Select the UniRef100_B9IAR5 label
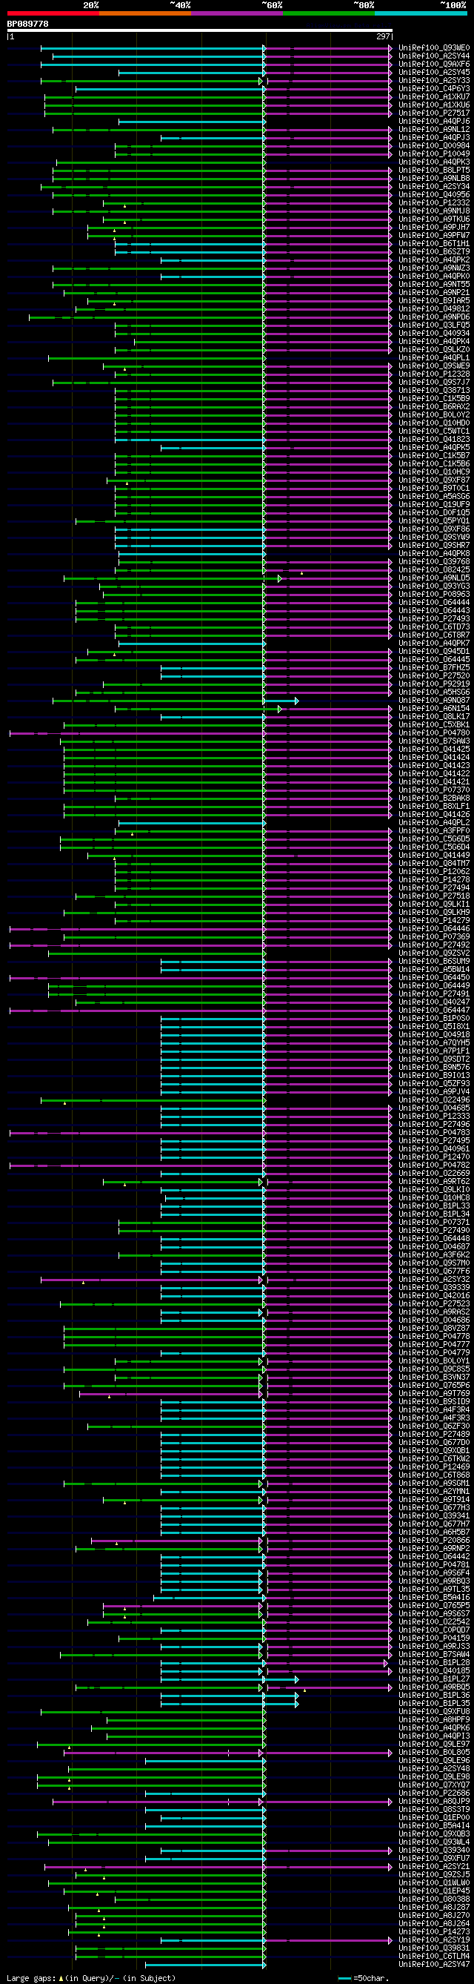The height and width of the screenshot is (1984, 474). pos(434,301)
